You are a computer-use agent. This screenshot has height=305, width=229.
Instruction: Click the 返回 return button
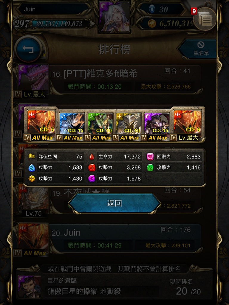114,203
